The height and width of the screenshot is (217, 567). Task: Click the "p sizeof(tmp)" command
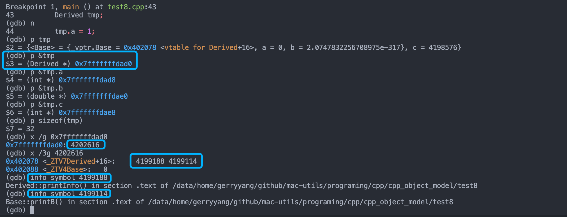pos(56,121)
